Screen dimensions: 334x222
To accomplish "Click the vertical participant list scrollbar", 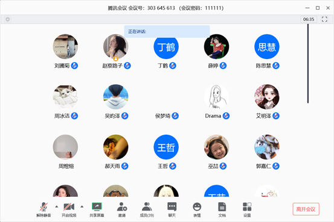I will pyautogui.click(x=308, y=64).
